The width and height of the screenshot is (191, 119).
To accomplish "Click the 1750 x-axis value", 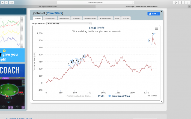I will coord(147,93).
